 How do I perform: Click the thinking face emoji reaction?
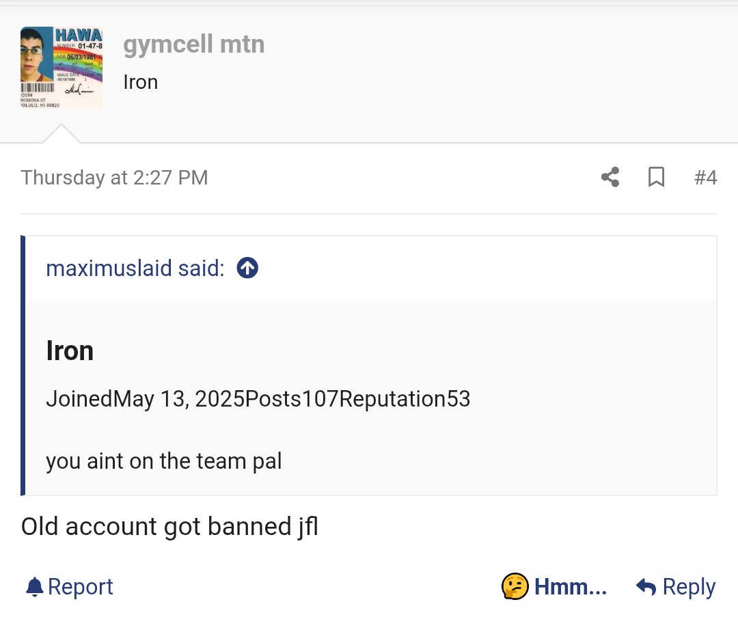click(x=515, y=586)
